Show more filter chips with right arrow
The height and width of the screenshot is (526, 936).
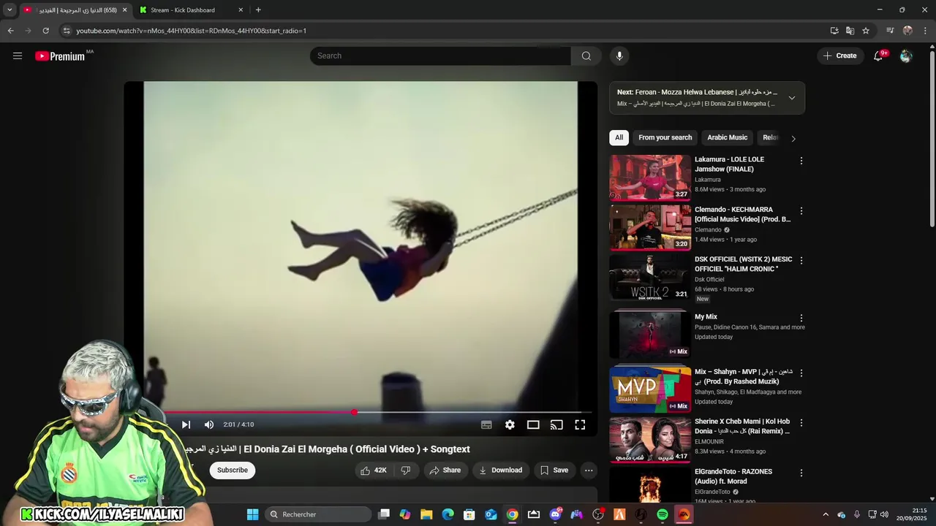793,138
